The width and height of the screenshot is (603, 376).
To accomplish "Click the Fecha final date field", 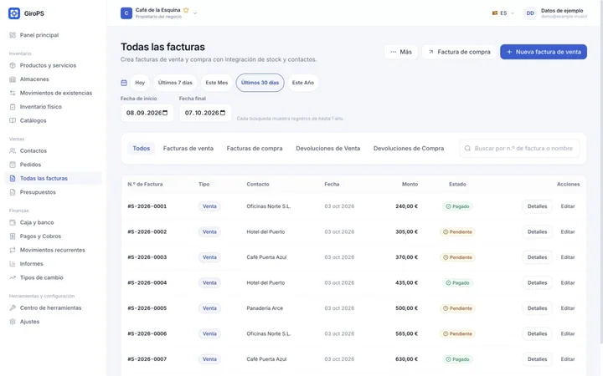I will tap(205, 113).
